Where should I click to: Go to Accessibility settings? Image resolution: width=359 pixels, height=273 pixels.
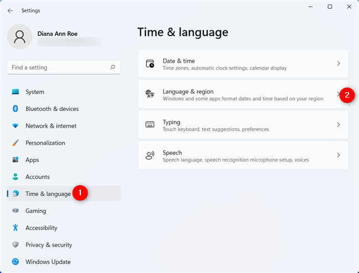64,228
